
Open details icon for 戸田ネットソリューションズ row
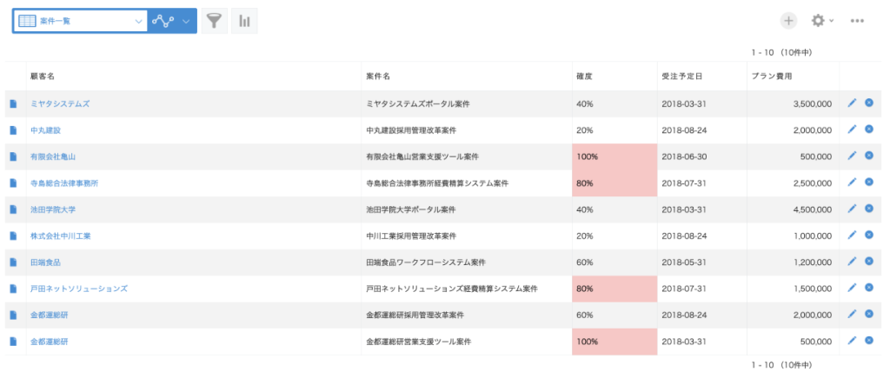[x=13, y=289]
